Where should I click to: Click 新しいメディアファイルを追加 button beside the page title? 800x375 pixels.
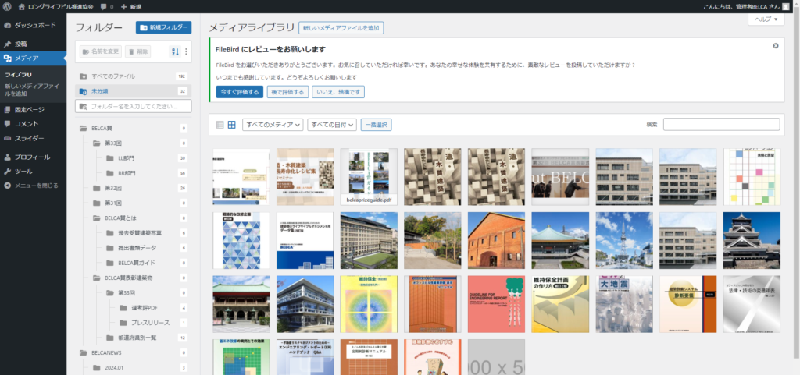coord(341,28)
